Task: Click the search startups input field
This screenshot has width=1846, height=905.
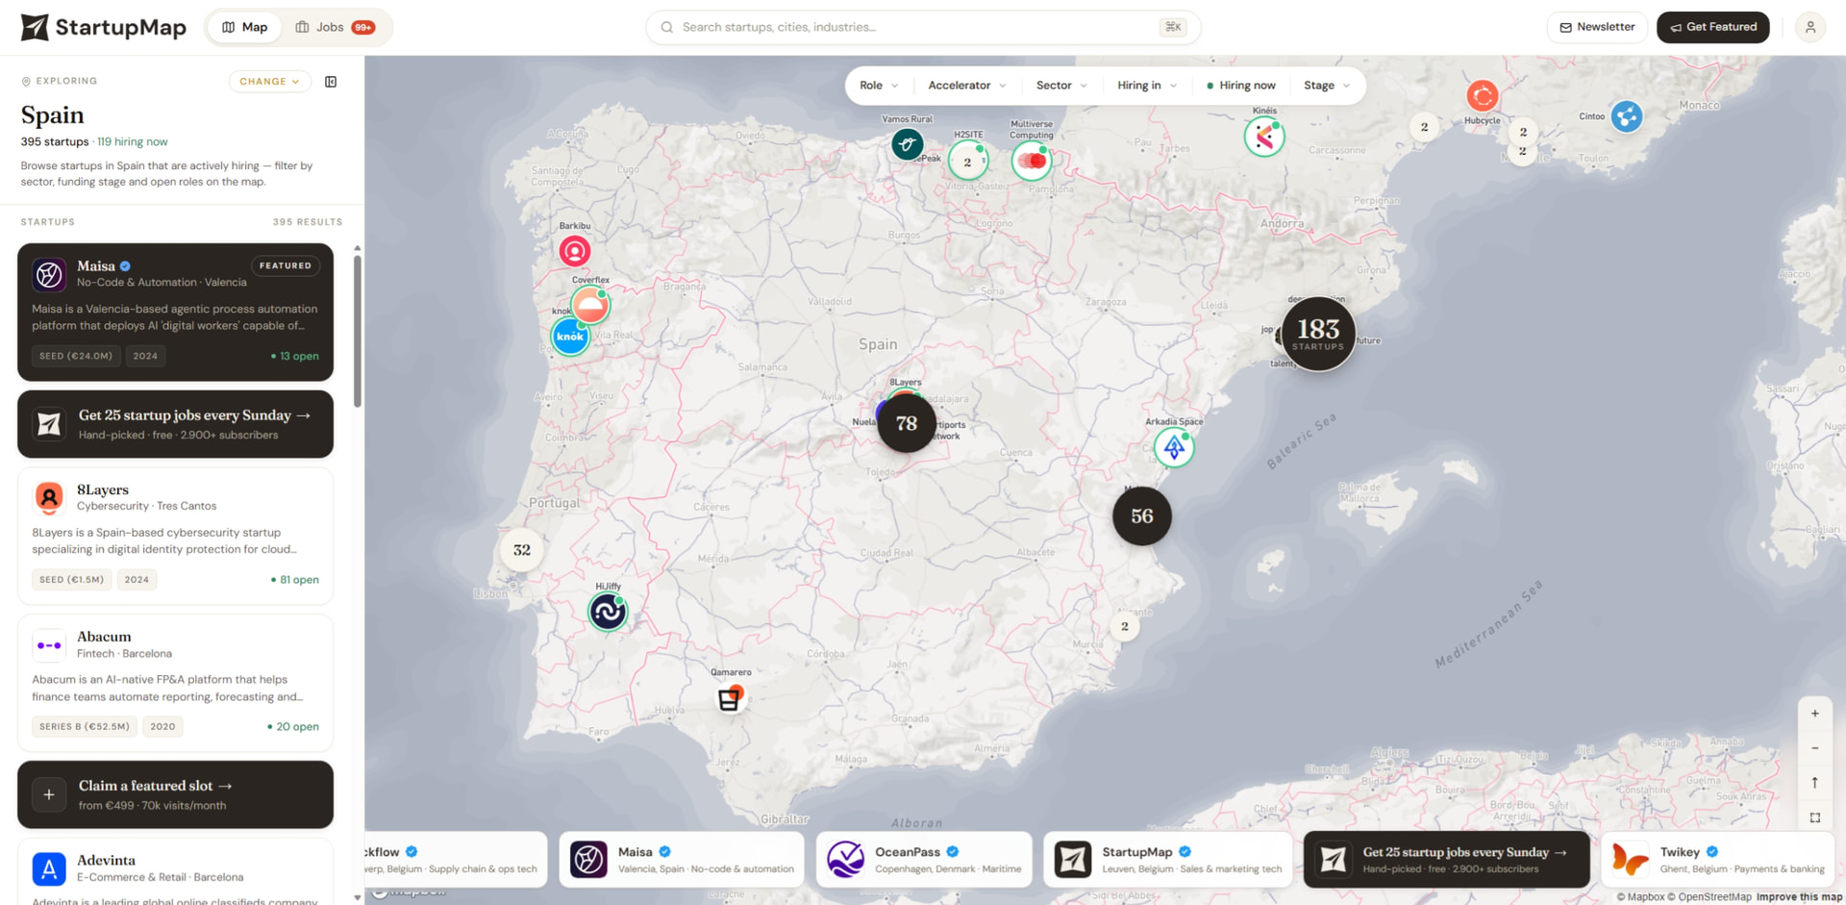Action: [x=923, y=27]
